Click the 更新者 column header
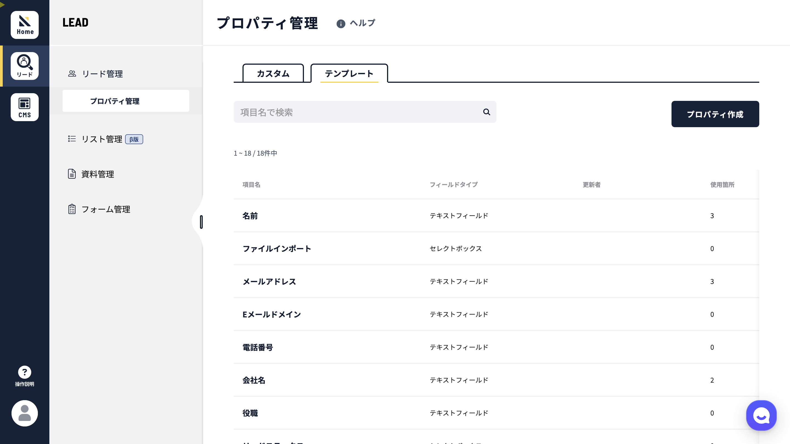790x444 pixels. coord(592,184)
